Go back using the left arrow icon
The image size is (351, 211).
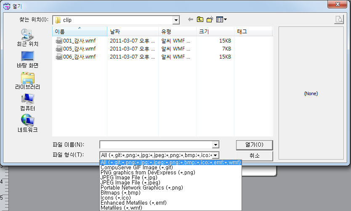click(x=191, y=20)
